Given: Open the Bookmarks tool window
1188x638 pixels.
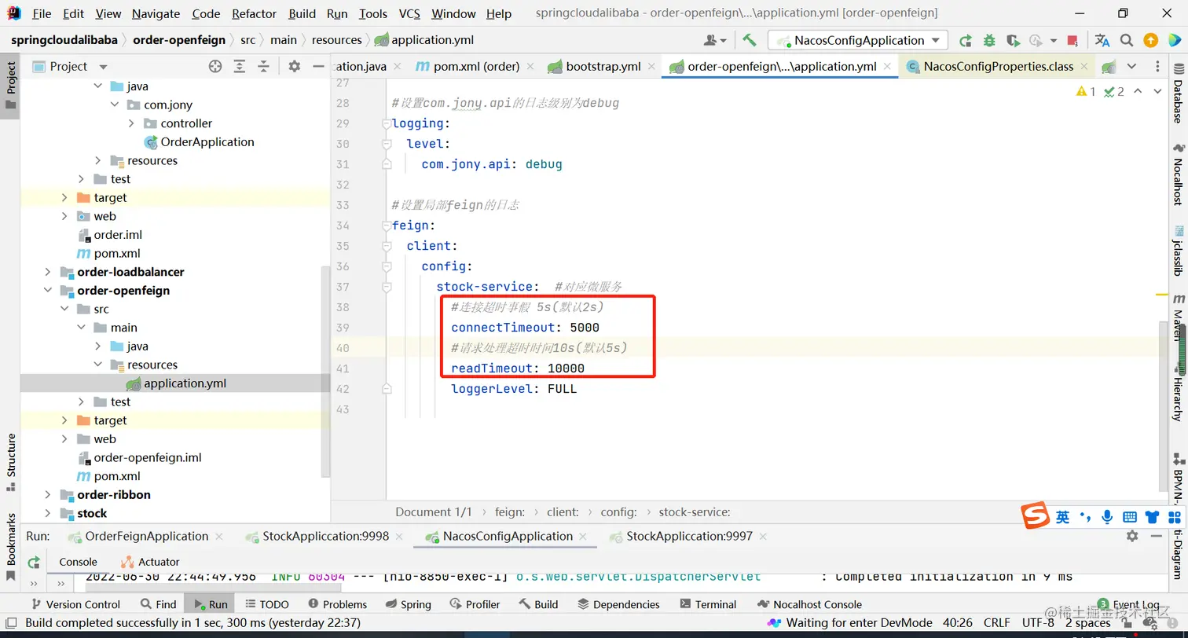Looking at the screenshot, I should pyautogui.click(x=11, y=546).
